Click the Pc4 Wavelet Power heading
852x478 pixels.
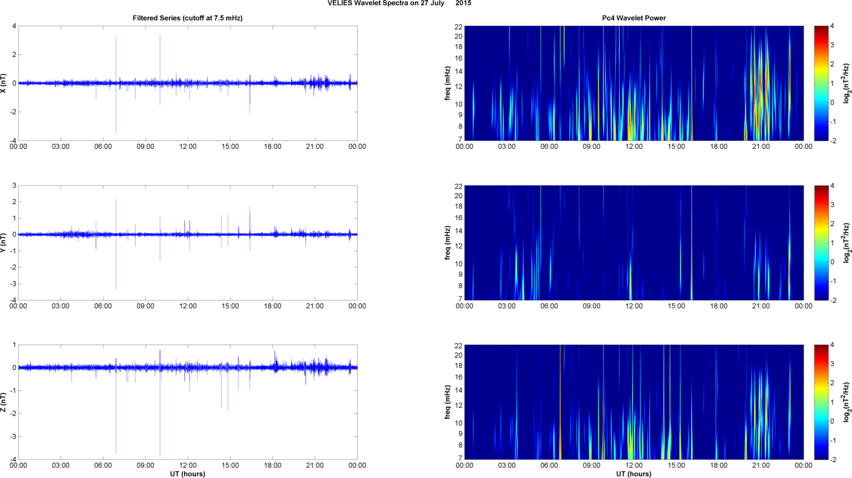[633, 18]
